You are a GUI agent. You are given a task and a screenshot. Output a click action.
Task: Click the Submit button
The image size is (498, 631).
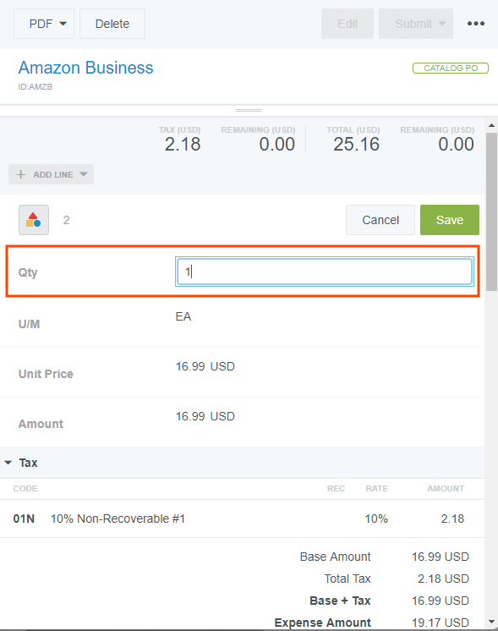point(413,24)
